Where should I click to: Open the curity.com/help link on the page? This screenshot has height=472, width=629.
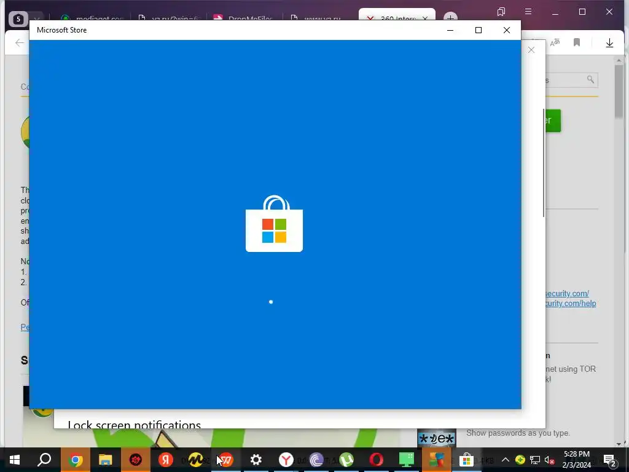[x=571, y=304]
